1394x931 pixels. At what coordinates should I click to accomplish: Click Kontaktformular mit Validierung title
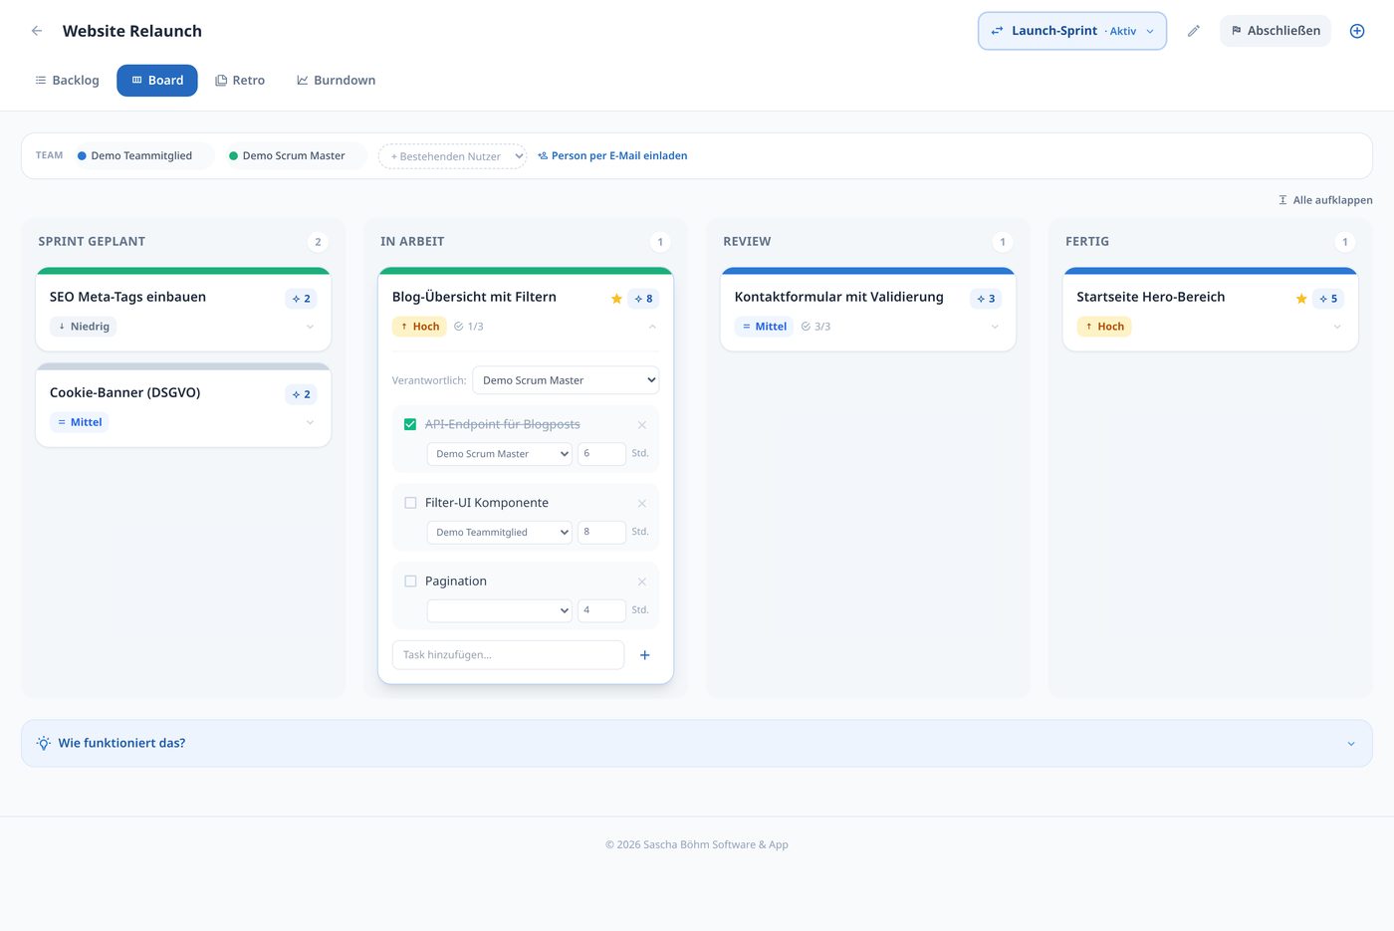[838, 298]
